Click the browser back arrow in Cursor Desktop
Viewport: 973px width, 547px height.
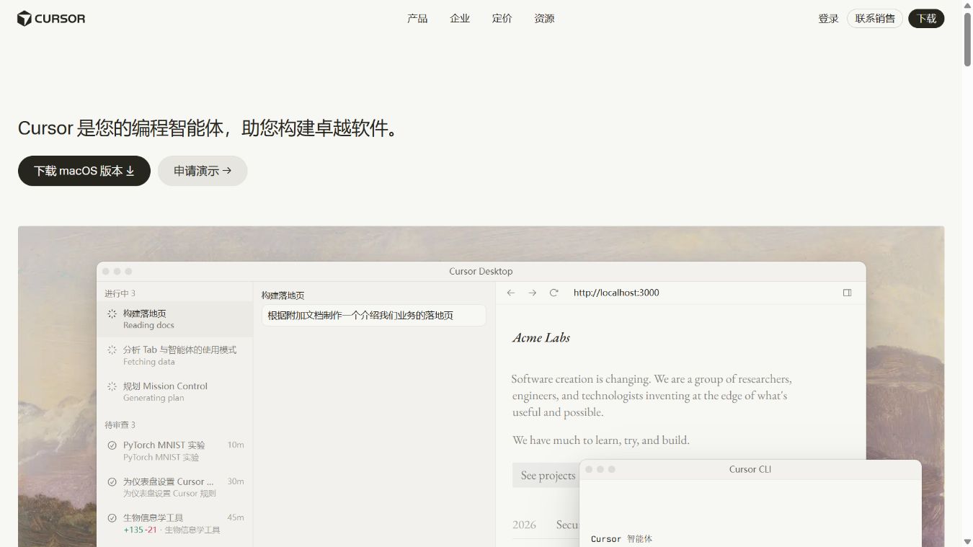[x=511, y=293]
